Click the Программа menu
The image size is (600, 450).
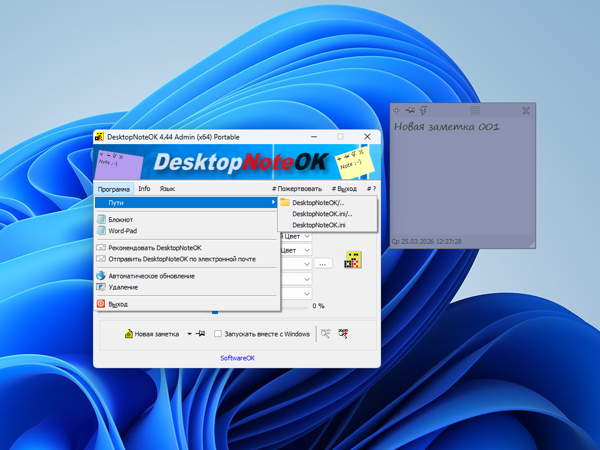(x=114, y=189)
